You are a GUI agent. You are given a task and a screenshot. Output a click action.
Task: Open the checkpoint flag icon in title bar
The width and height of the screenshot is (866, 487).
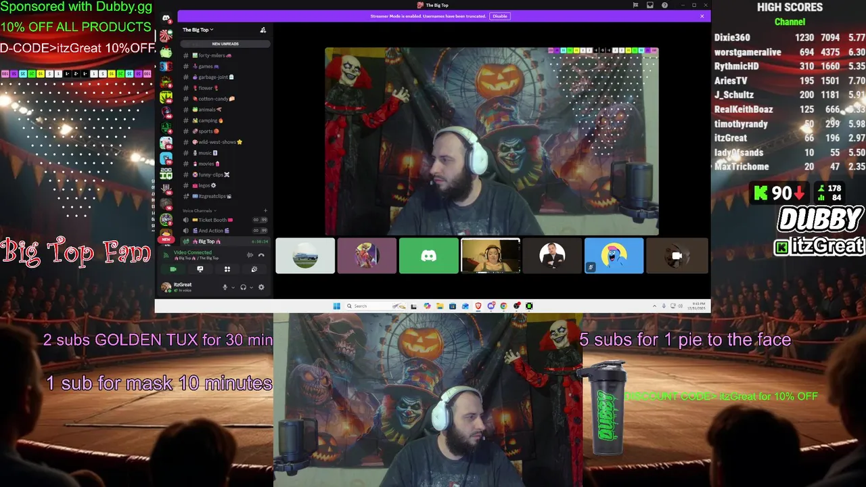[635, 5]
